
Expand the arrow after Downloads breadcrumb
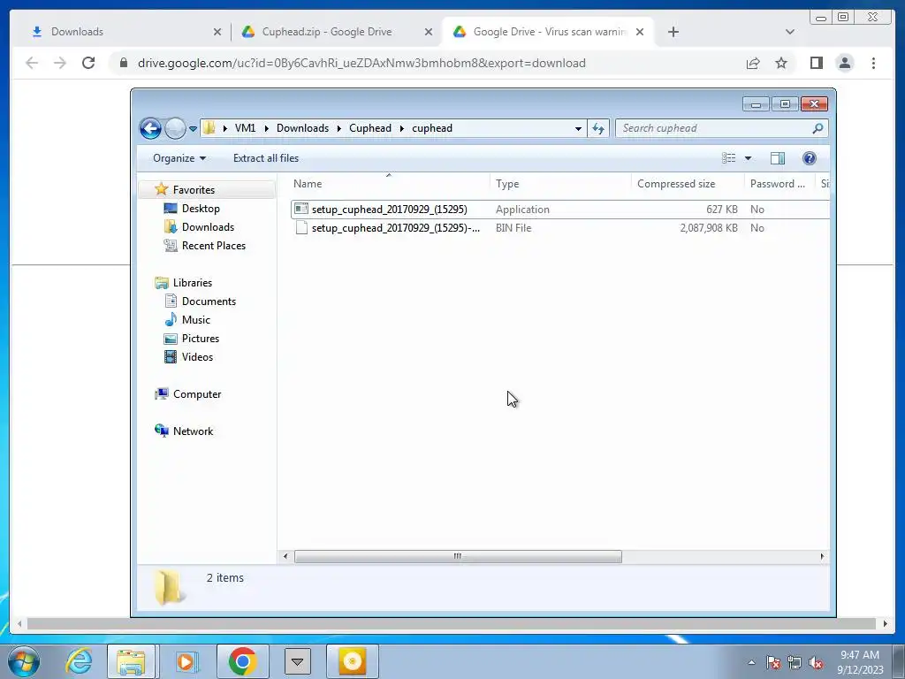pos(339,128)
